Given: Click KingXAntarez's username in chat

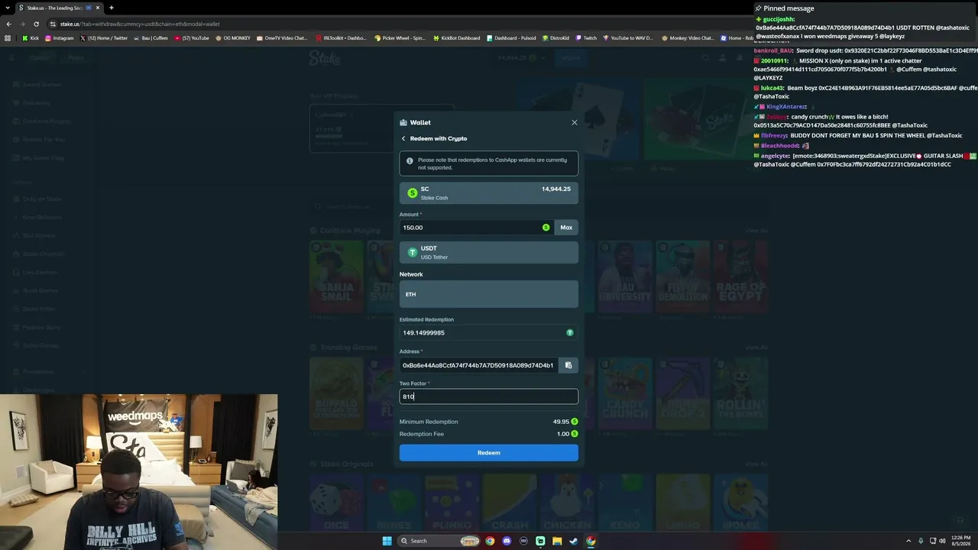Looking at the screenshot, I should click(x=787, y=107).
